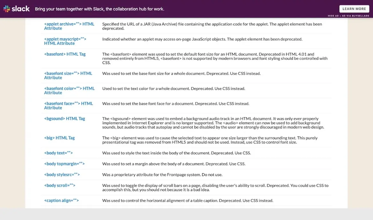Click text 'Was used to set the base font size'
Screen dimensions: 373x220
point(181,74)
